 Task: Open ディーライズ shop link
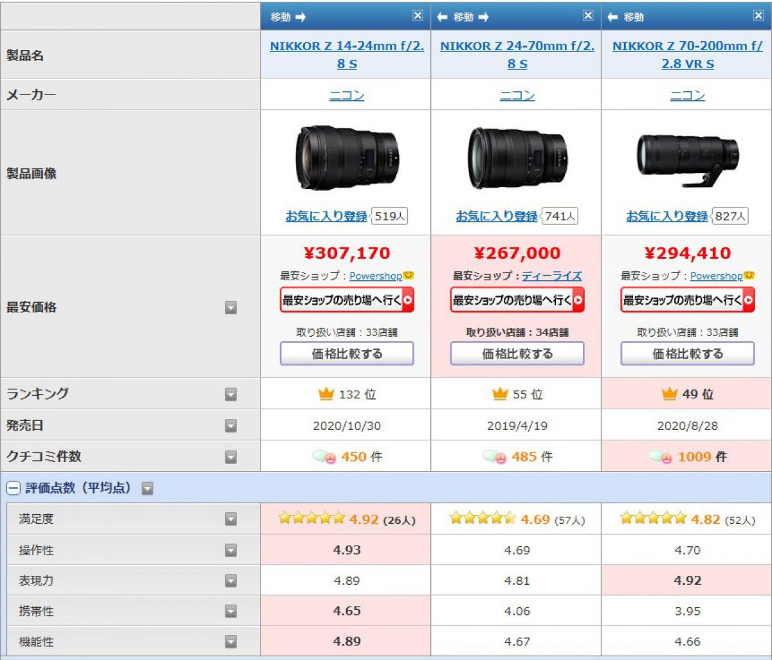[x=551, y=276]
